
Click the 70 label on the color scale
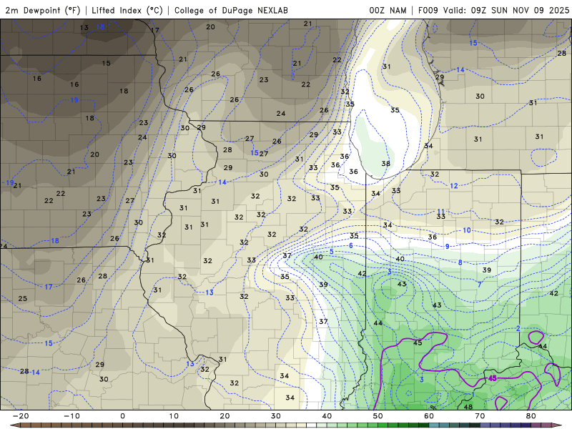coord(480,416)
